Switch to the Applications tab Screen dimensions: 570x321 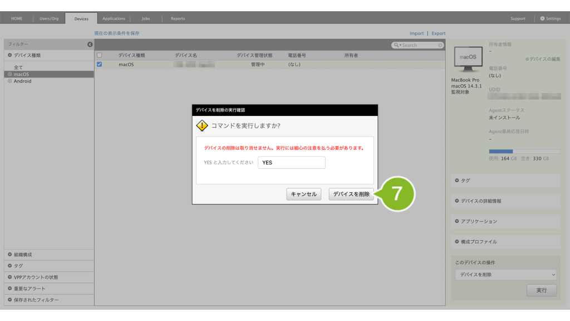pyautogui.click(x=114, y=18)
